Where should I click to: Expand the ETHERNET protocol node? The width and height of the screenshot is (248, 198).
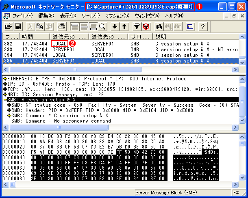[5, 79]
